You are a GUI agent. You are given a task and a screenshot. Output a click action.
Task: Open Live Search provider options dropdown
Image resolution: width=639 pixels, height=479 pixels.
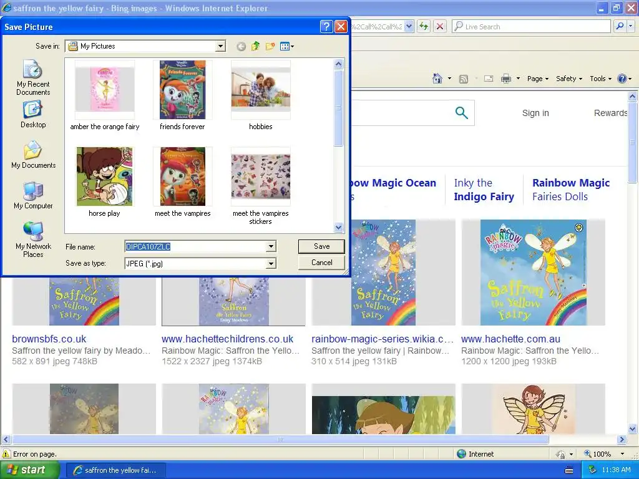631,26
